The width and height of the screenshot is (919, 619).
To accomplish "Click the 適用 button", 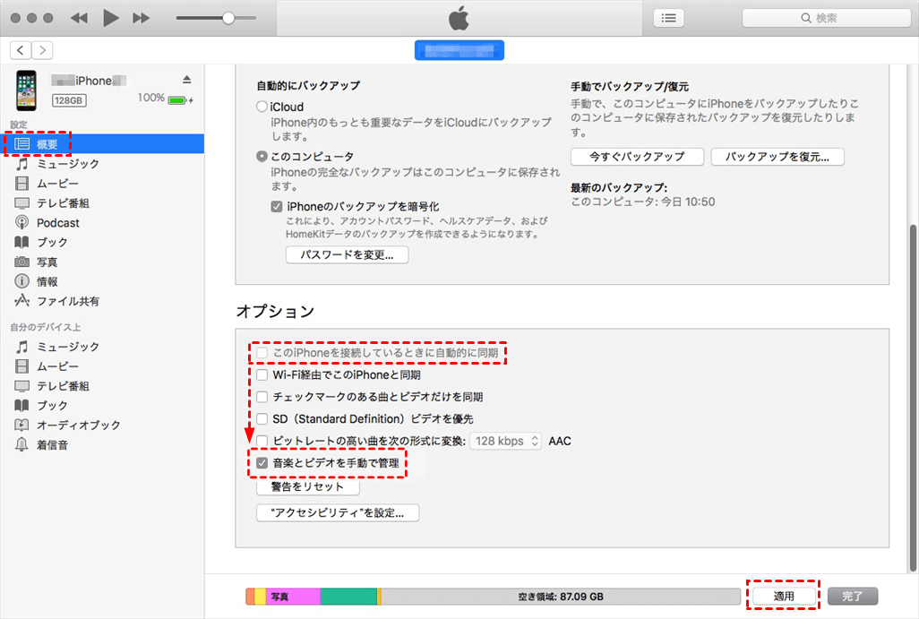I will [x=785, y=596].
